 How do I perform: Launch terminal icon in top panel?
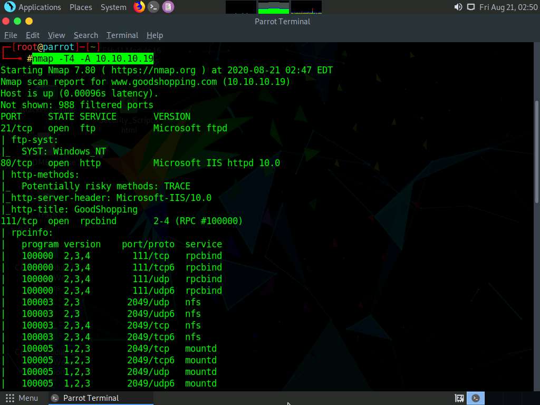click(153, 7)
